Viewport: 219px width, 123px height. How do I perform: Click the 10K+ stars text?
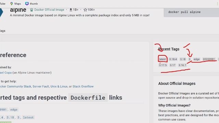(91, 10)
